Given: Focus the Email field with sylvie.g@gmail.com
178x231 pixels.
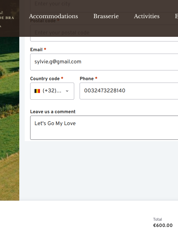Looking at the screenshot, I should click(104, 62).
